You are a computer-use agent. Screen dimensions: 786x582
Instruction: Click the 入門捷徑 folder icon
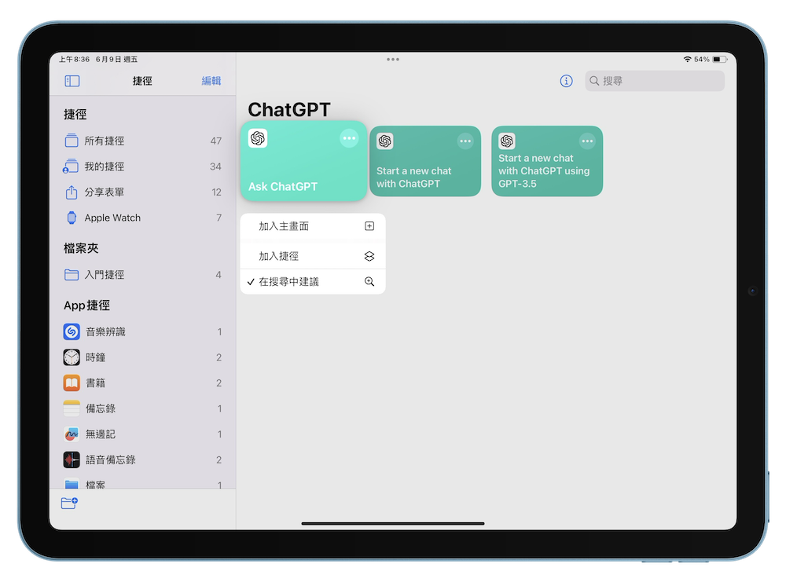[x=72, y=274]
